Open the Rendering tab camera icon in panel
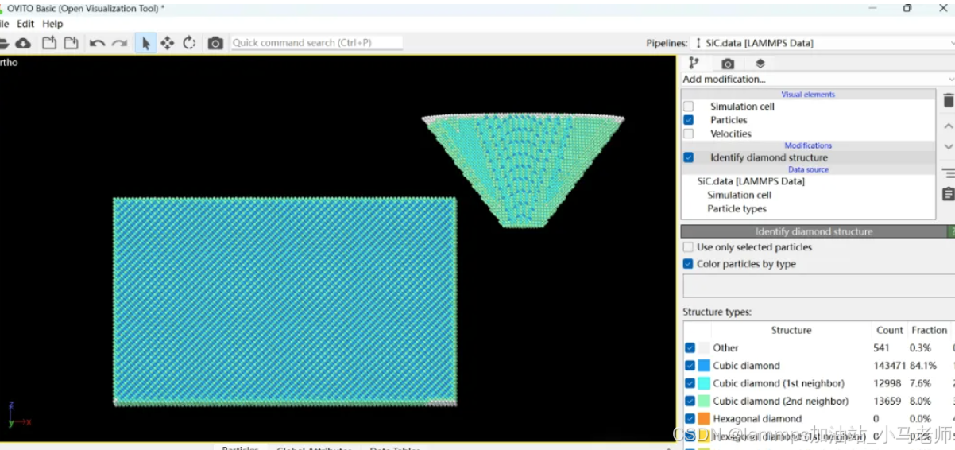 [x=728, y=64]
